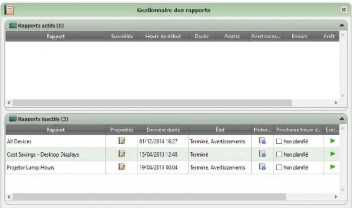Sort by Dernière durée column header
This screenshot has height=208, width=352.
[163, 130]
